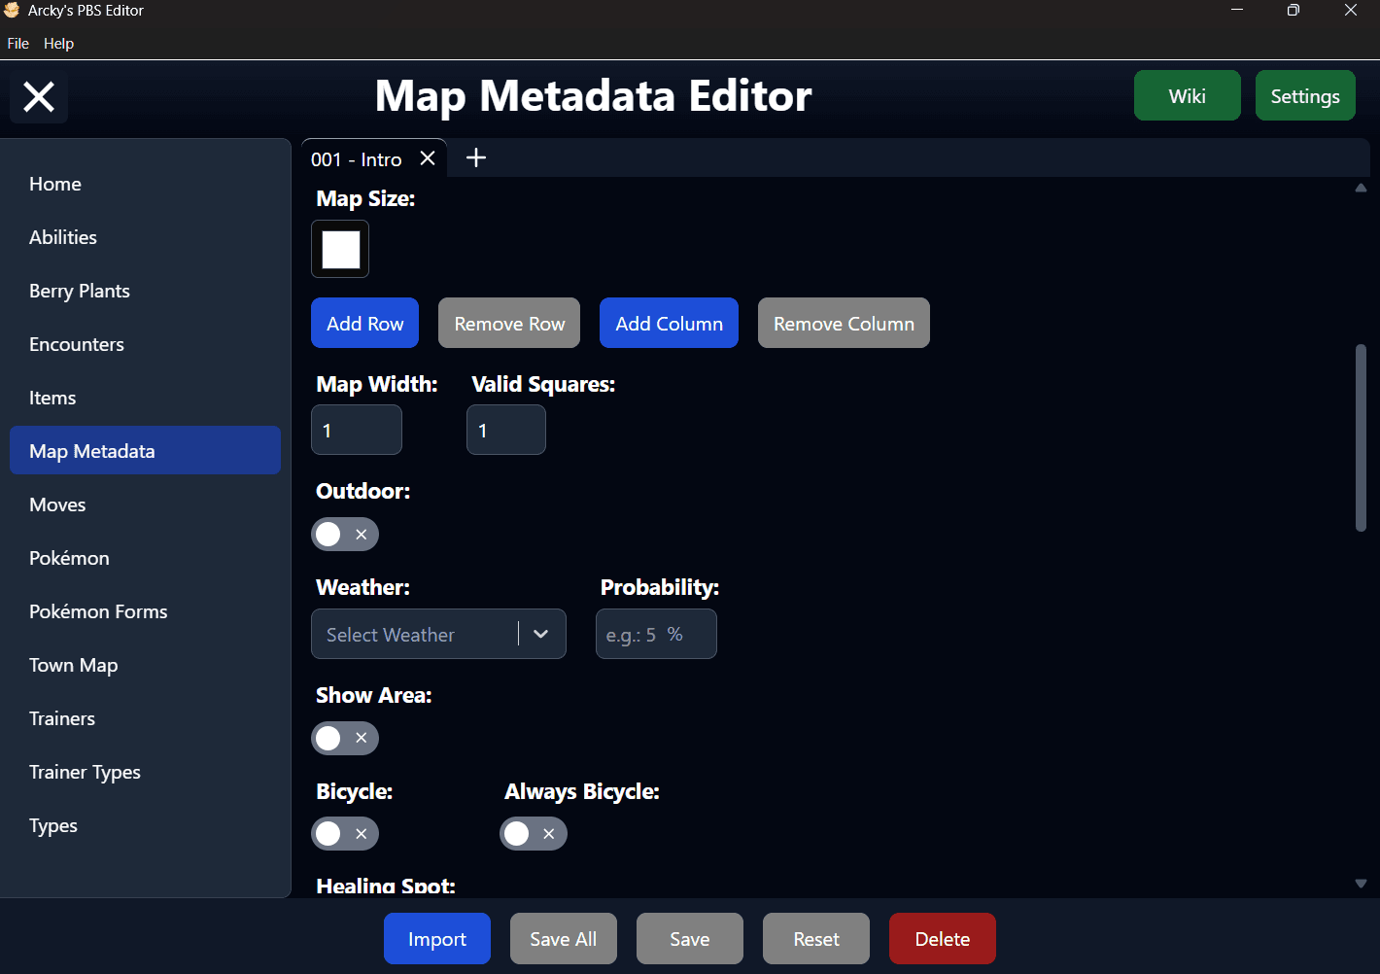1380x974 pixels.
Task: Click the white map size square
Action: [340, 249]
